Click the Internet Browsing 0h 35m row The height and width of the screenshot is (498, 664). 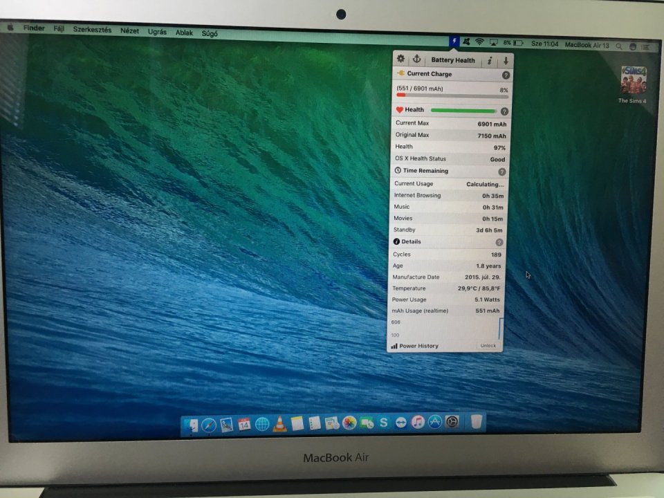pos(448,195)
